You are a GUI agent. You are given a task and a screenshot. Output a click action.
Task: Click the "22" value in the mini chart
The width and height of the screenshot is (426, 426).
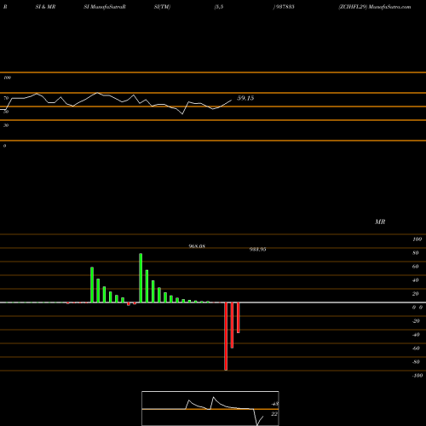tap(274, 414)
